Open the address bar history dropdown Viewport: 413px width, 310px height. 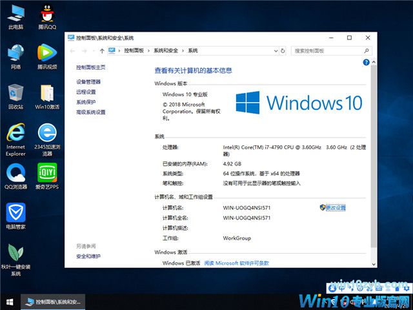click(276, 50)
